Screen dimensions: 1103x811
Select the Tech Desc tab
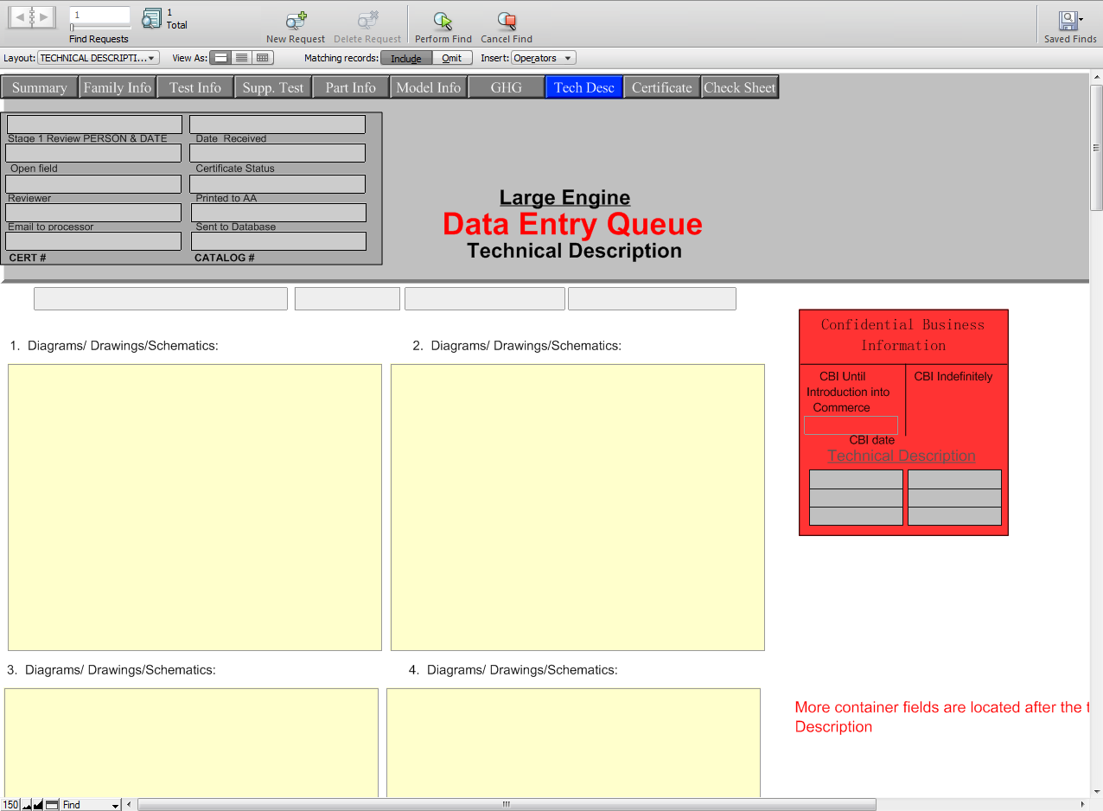[x=584, y=87]
